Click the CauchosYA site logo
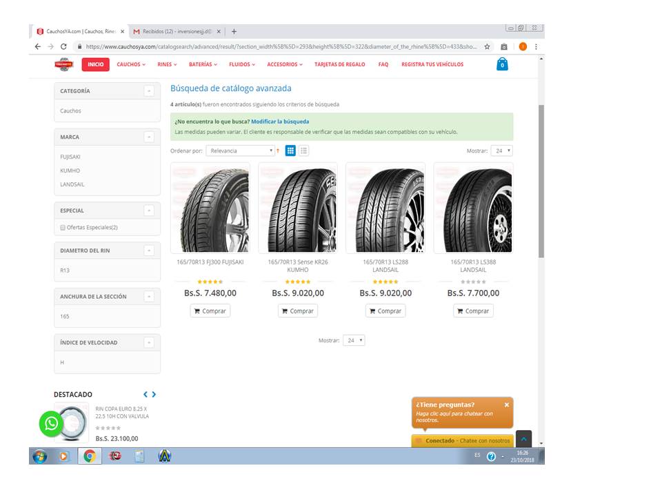662x497 pixels. [63, 64]
